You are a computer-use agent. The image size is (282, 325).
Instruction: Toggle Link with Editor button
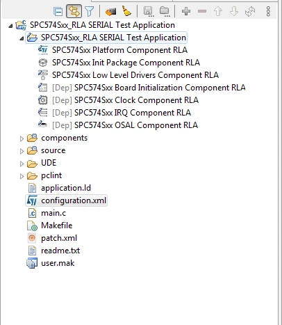pyautogui.click(x=74, y=11)
